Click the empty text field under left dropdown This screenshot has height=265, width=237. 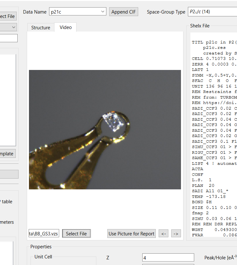(x=8, y=38)
